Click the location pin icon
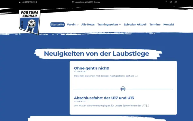 (x=73, y=2)
